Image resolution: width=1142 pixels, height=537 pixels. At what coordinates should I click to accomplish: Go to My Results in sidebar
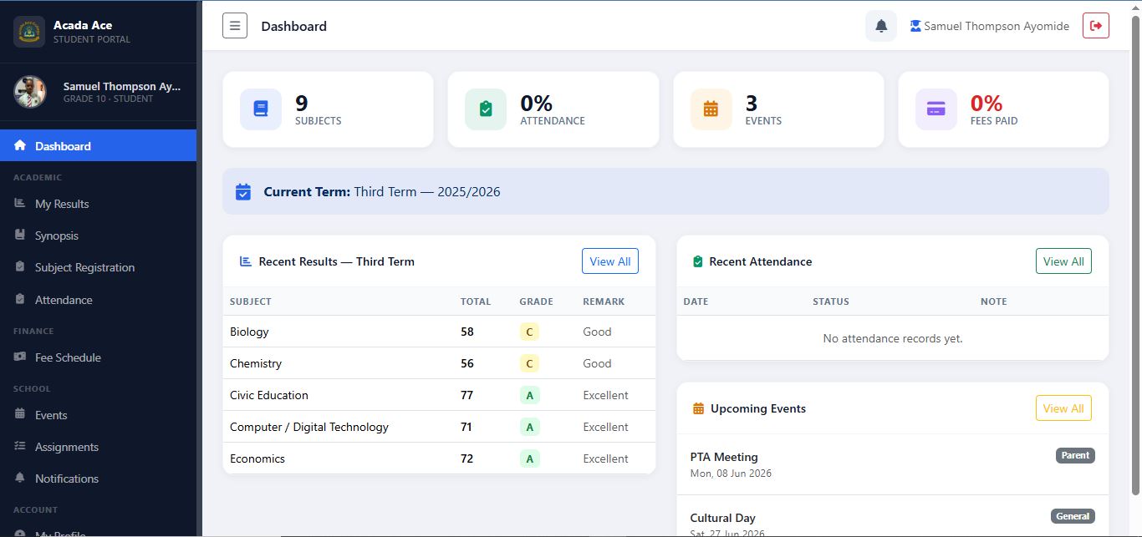(x=98, y=204)
